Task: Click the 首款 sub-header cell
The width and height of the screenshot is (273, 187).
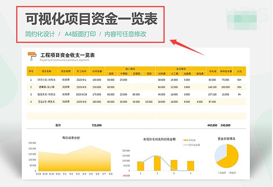Action: (x=111, y=73)
